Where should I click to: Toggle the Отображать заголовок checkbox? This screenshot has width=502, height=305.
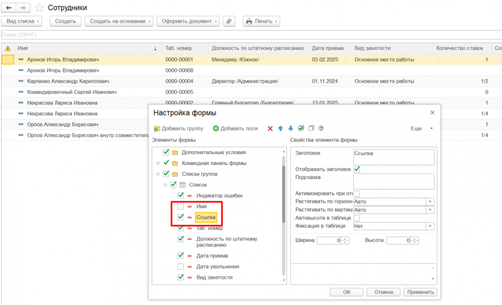click(357, 169)
